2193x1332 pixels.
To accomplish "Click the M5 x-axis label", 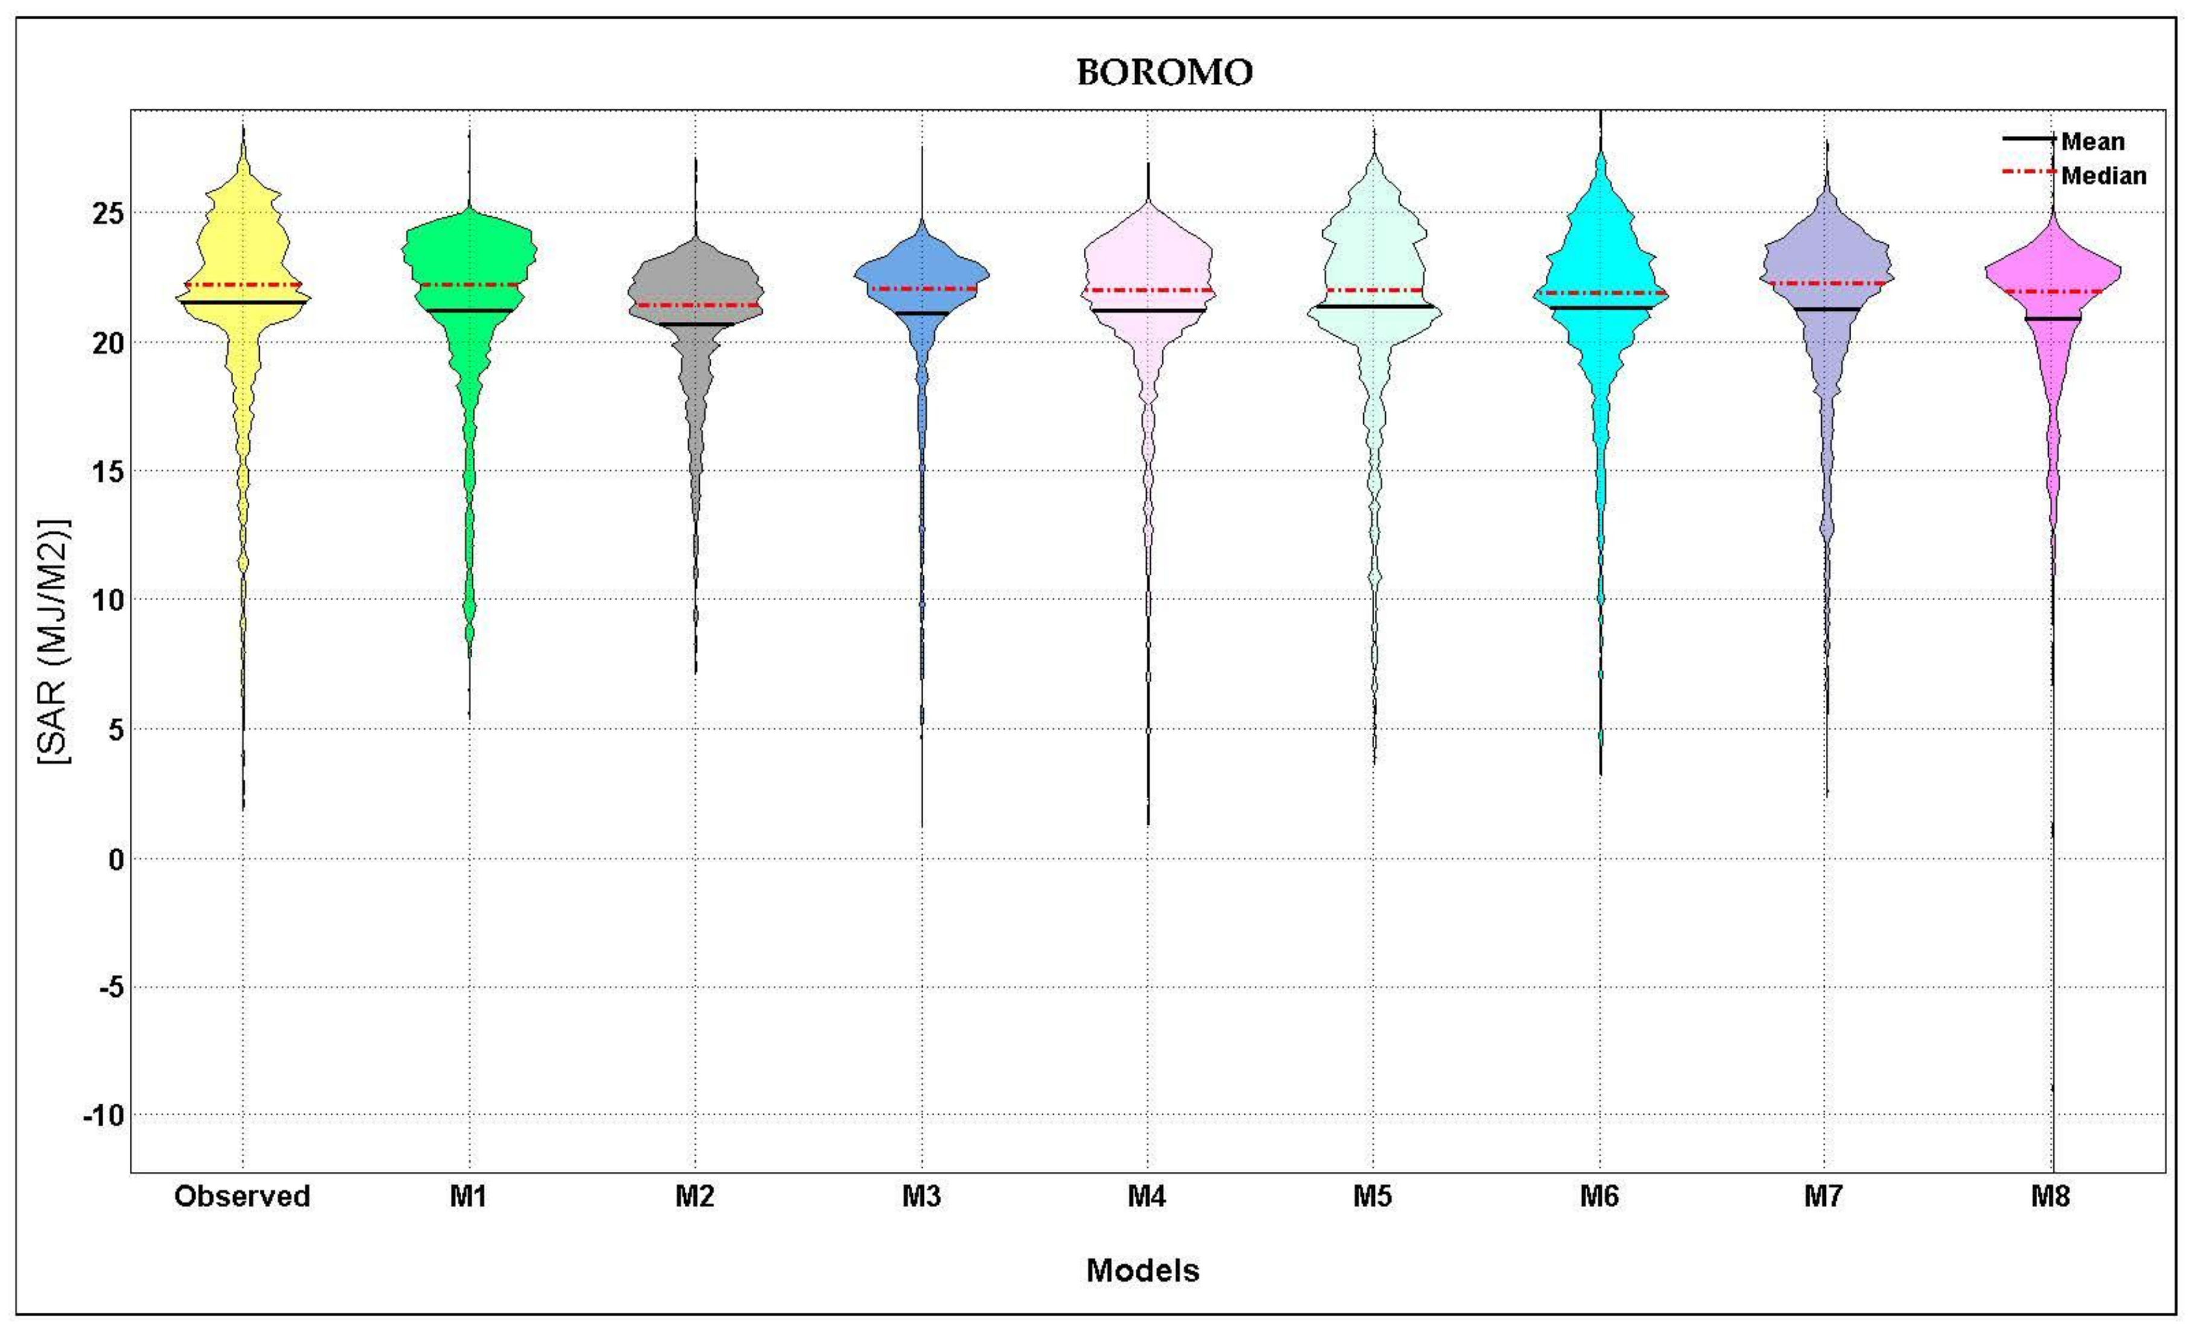I will pos(1372,1197).
